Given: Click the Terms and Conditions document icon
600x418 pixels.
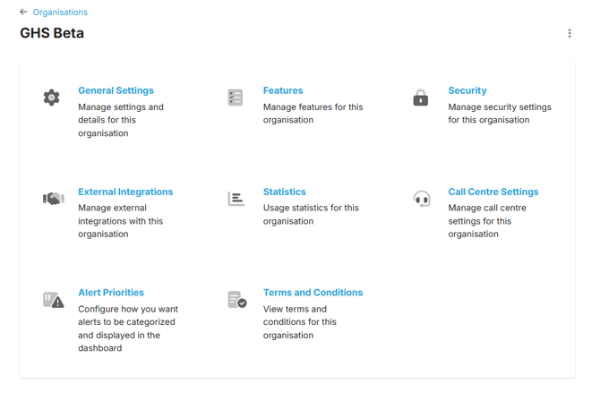Looking at the screenshot, I should (x=236, y=300).
